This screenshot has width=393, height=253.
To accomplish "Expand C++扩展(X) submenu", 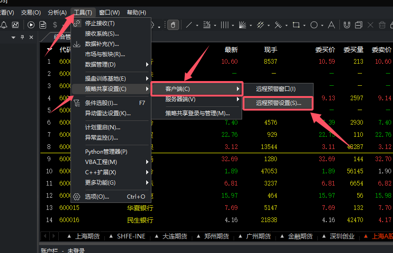I will [x=111, y=172].
